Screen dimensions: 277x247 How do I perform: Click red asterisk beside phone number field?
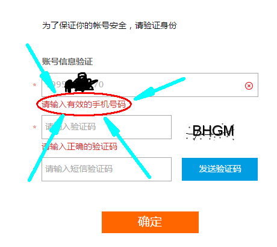click(x=34, y=85)
